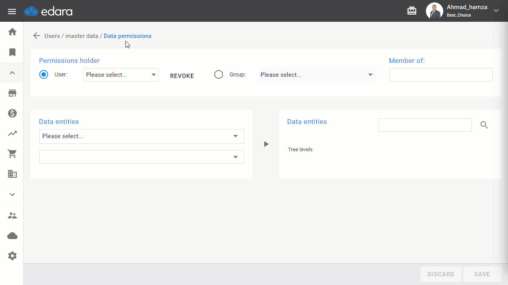Click the back arrow in breadcrumb

(37, 36)
